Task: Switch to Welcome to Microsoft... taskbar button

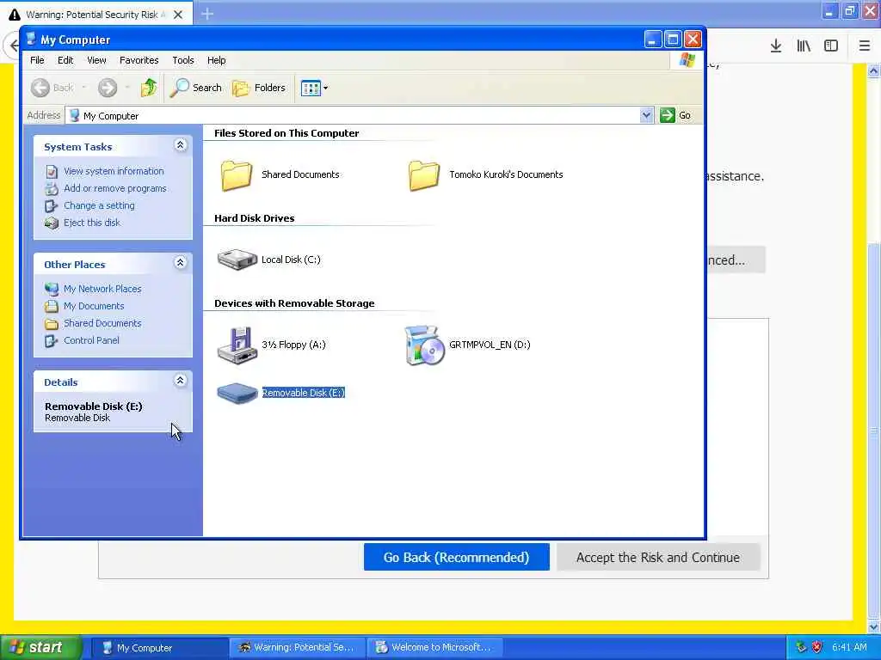Action: pyautogui.click(x=434, y=648)
